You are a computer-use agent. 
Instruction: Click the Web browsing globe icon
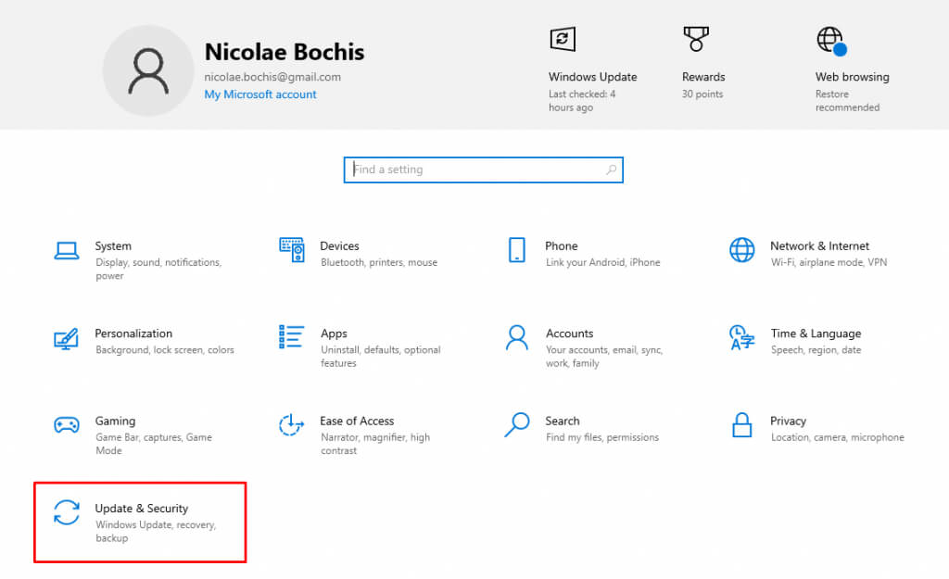(x=831, y=41)
